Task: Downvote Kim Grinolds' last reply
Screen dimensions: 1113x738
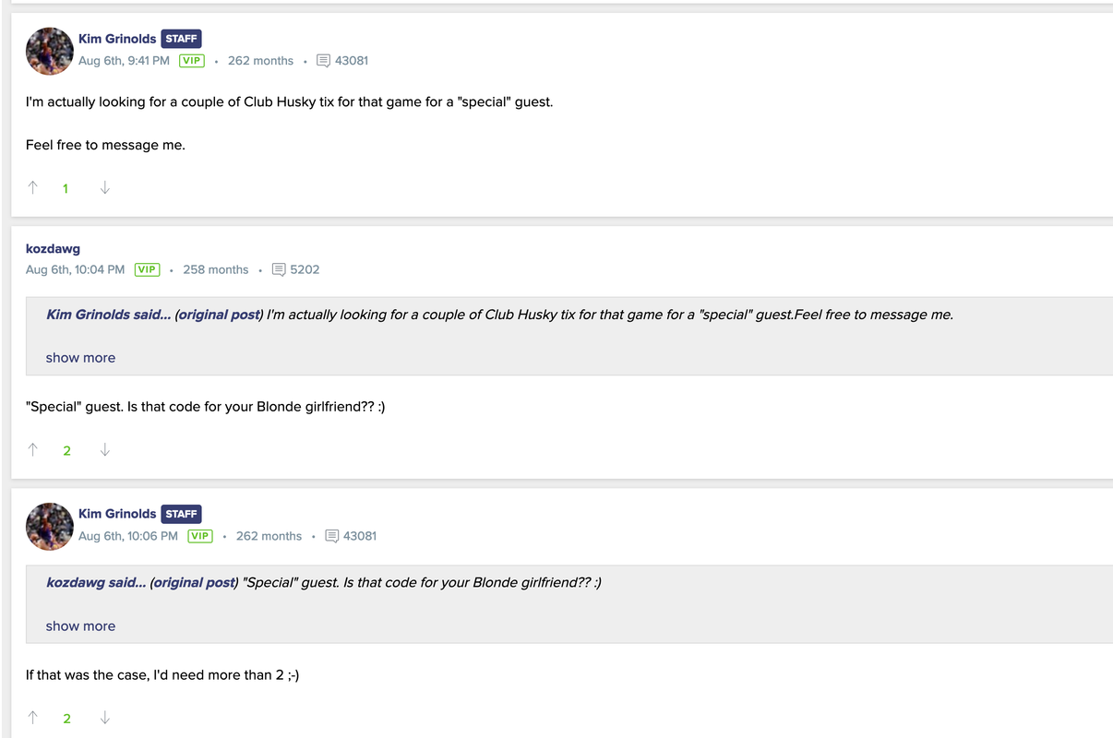Action: pos(104,718)
